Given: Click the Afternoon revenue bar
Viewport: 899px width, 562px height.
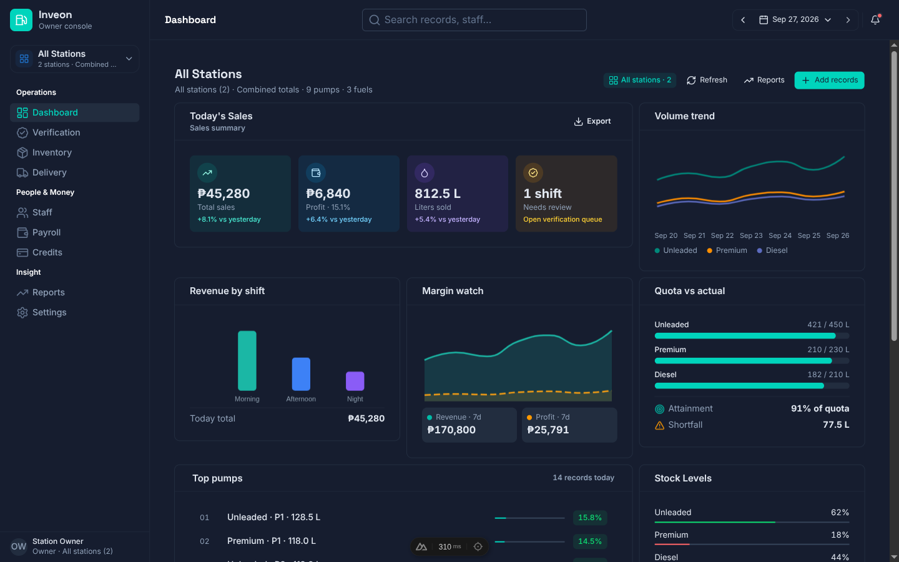Looking at the screenshot, I should click(301, 374).
